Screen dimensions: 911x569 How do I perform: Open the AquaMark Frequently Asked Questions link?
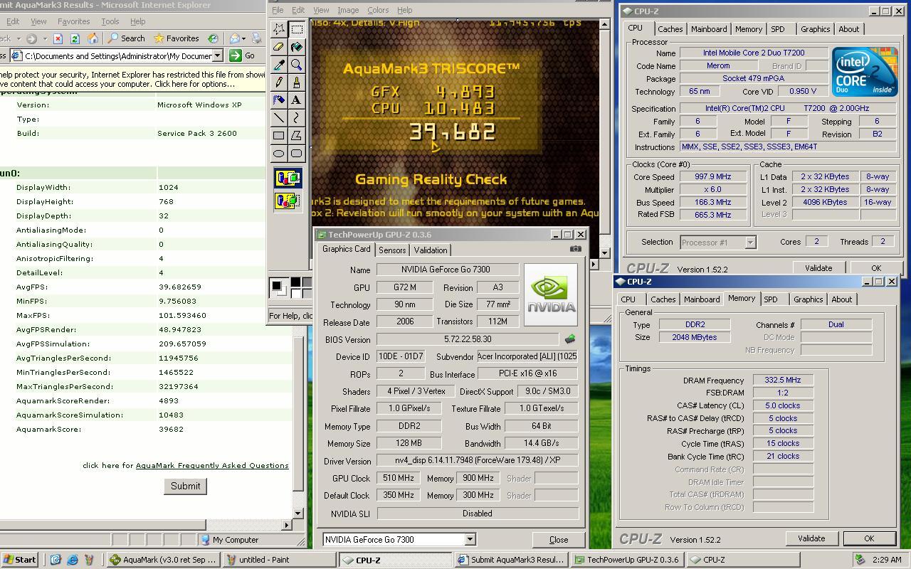(212, 465)
